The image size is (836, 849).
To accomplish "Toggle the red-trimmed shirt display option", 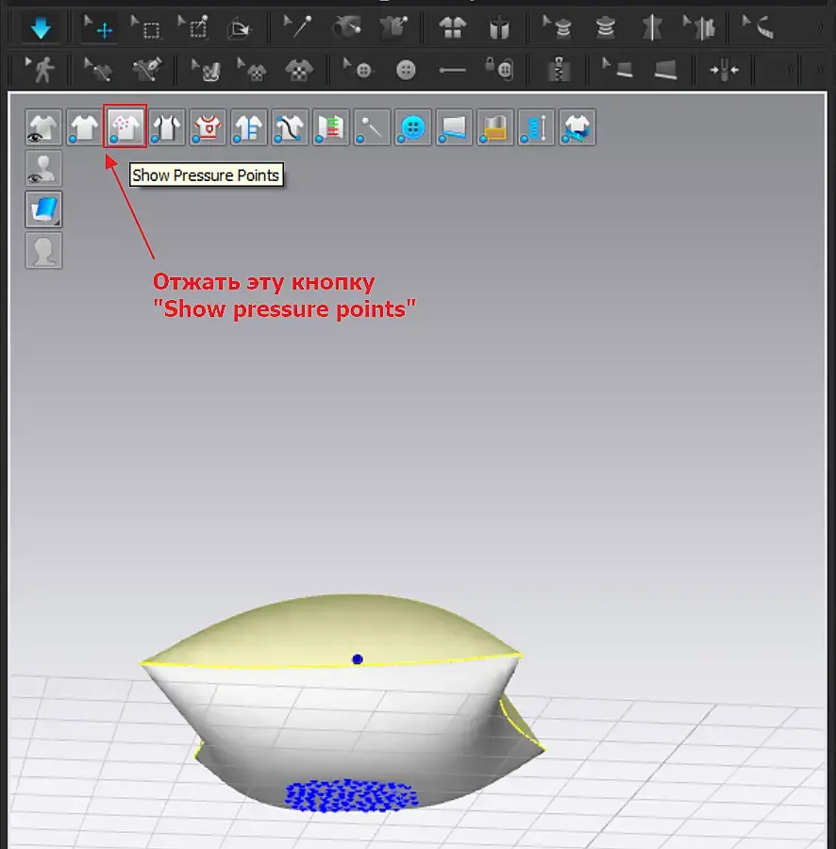I will pos(208,127).
